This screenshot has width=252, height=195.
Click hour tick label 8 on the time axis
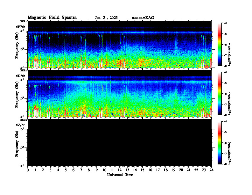(x=89, y=170)
